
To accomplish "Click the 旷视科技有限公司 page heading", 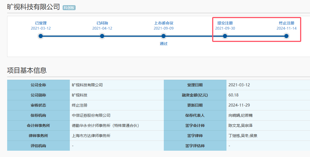I will pos(34,7).
